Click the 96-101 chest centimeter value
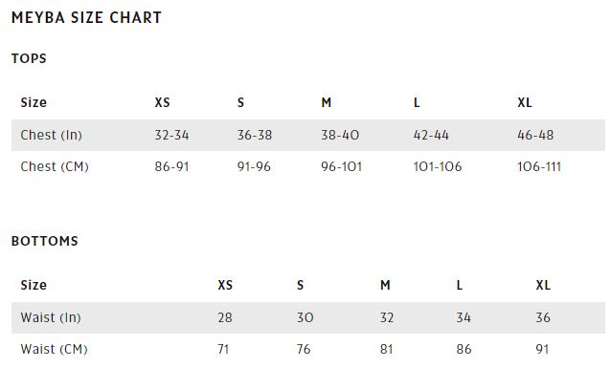The height and width of the screenshot is (390, 611). 341,166
